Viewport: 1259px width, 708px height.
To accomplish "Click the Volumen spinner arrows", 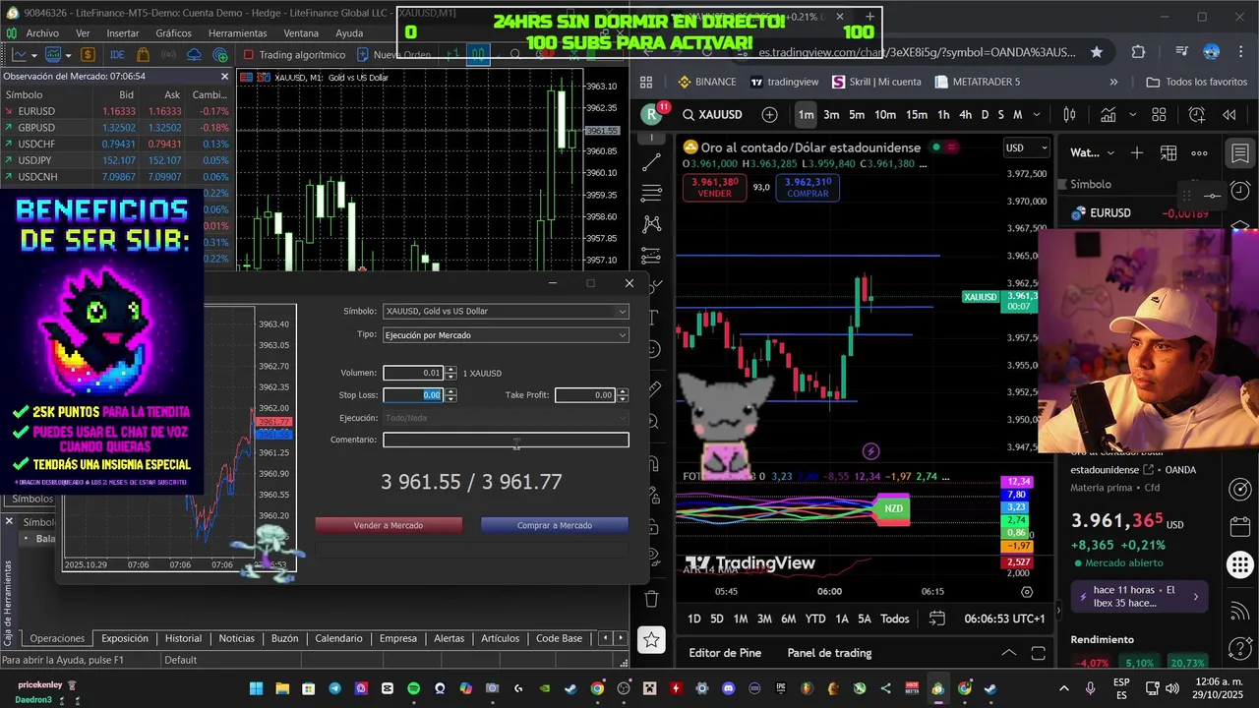I will click(450, 373).
